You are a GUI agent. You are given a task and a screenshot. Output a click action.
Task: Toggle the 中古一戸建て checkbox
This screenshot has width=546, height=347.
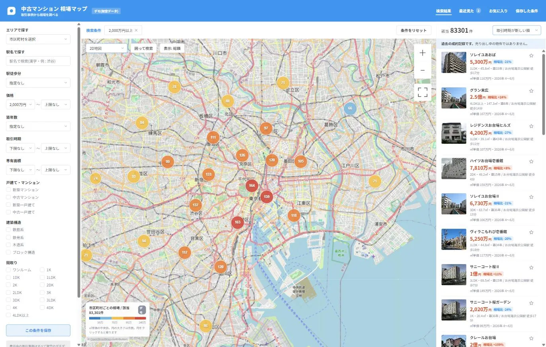(x=8, y=212)
